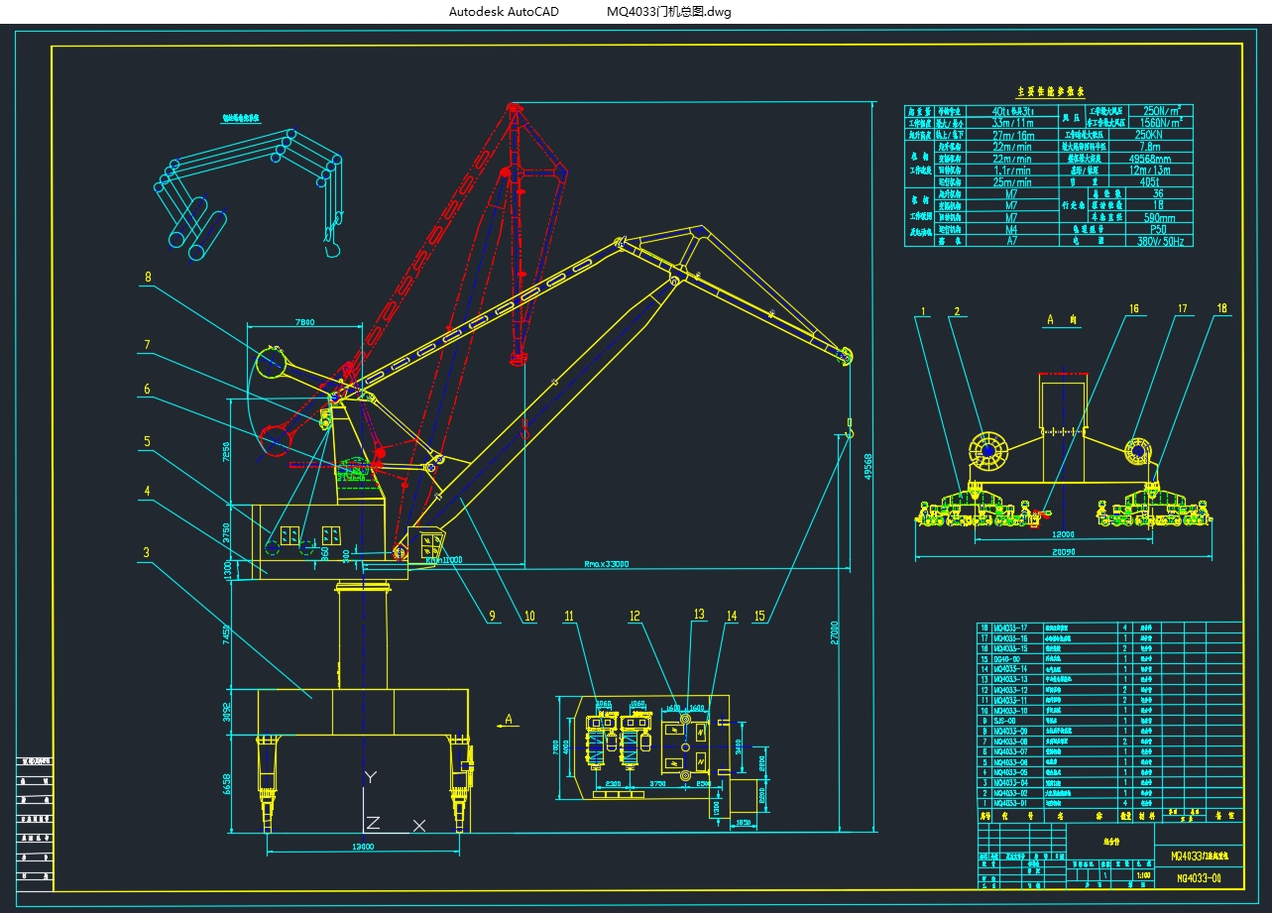
Task: Click the MQ4033门机总图.dwg title bar filename
Action: click(x=668, y=12)
